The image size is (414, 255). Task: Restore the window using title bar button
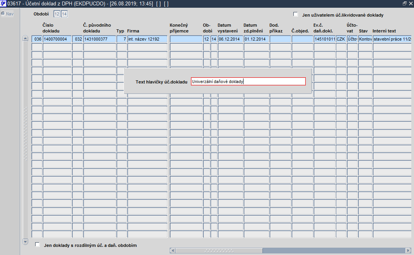[404, 3]
